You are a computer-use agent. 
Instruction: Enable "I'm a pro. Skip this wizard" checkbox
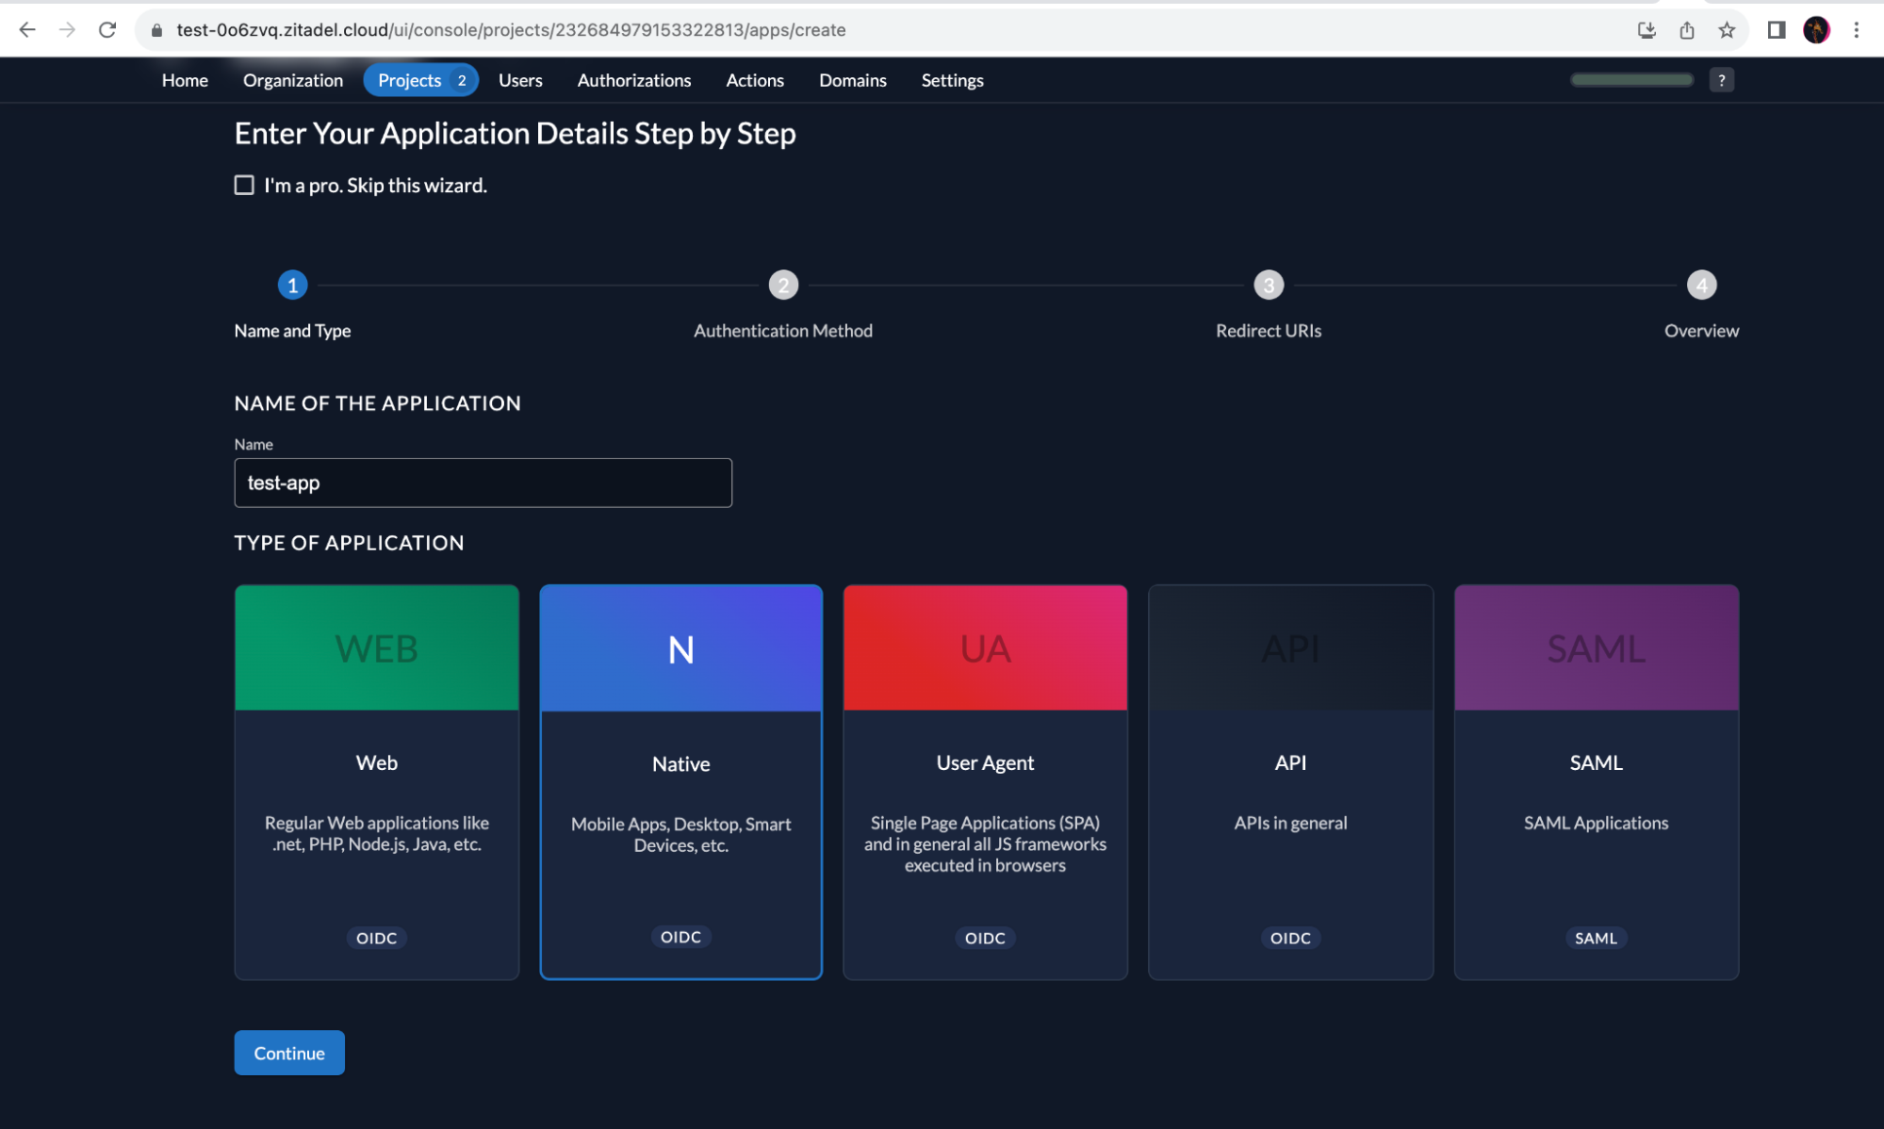point(244,185)
